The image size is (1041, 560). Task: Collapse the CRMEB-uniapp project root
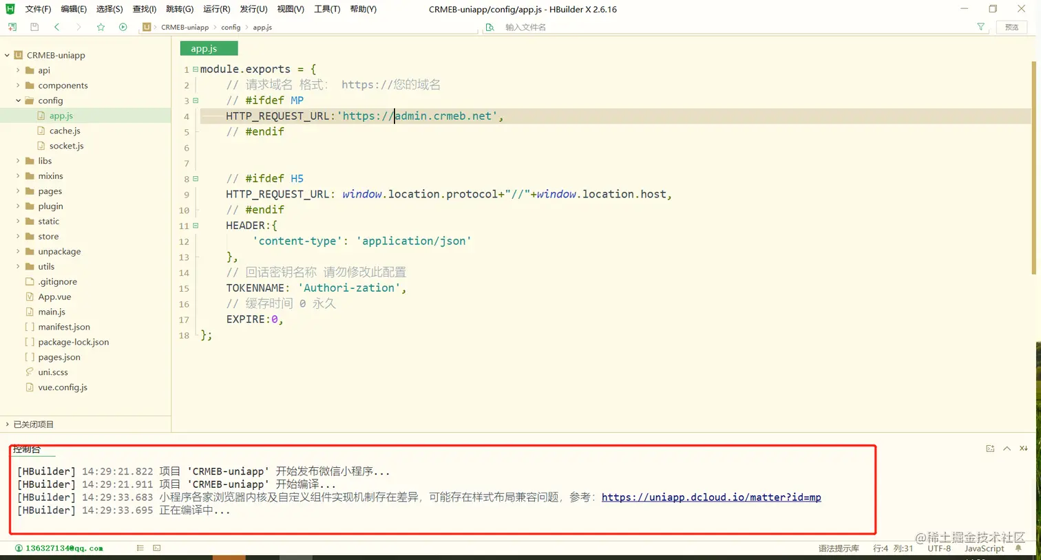tap(7, 55)
